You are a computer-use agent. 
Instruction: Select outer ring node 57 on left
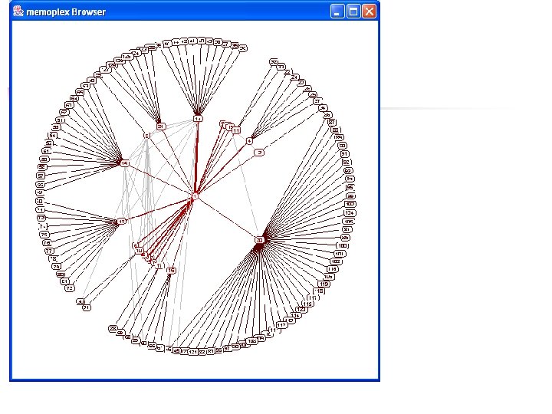[x=41, y=176]
